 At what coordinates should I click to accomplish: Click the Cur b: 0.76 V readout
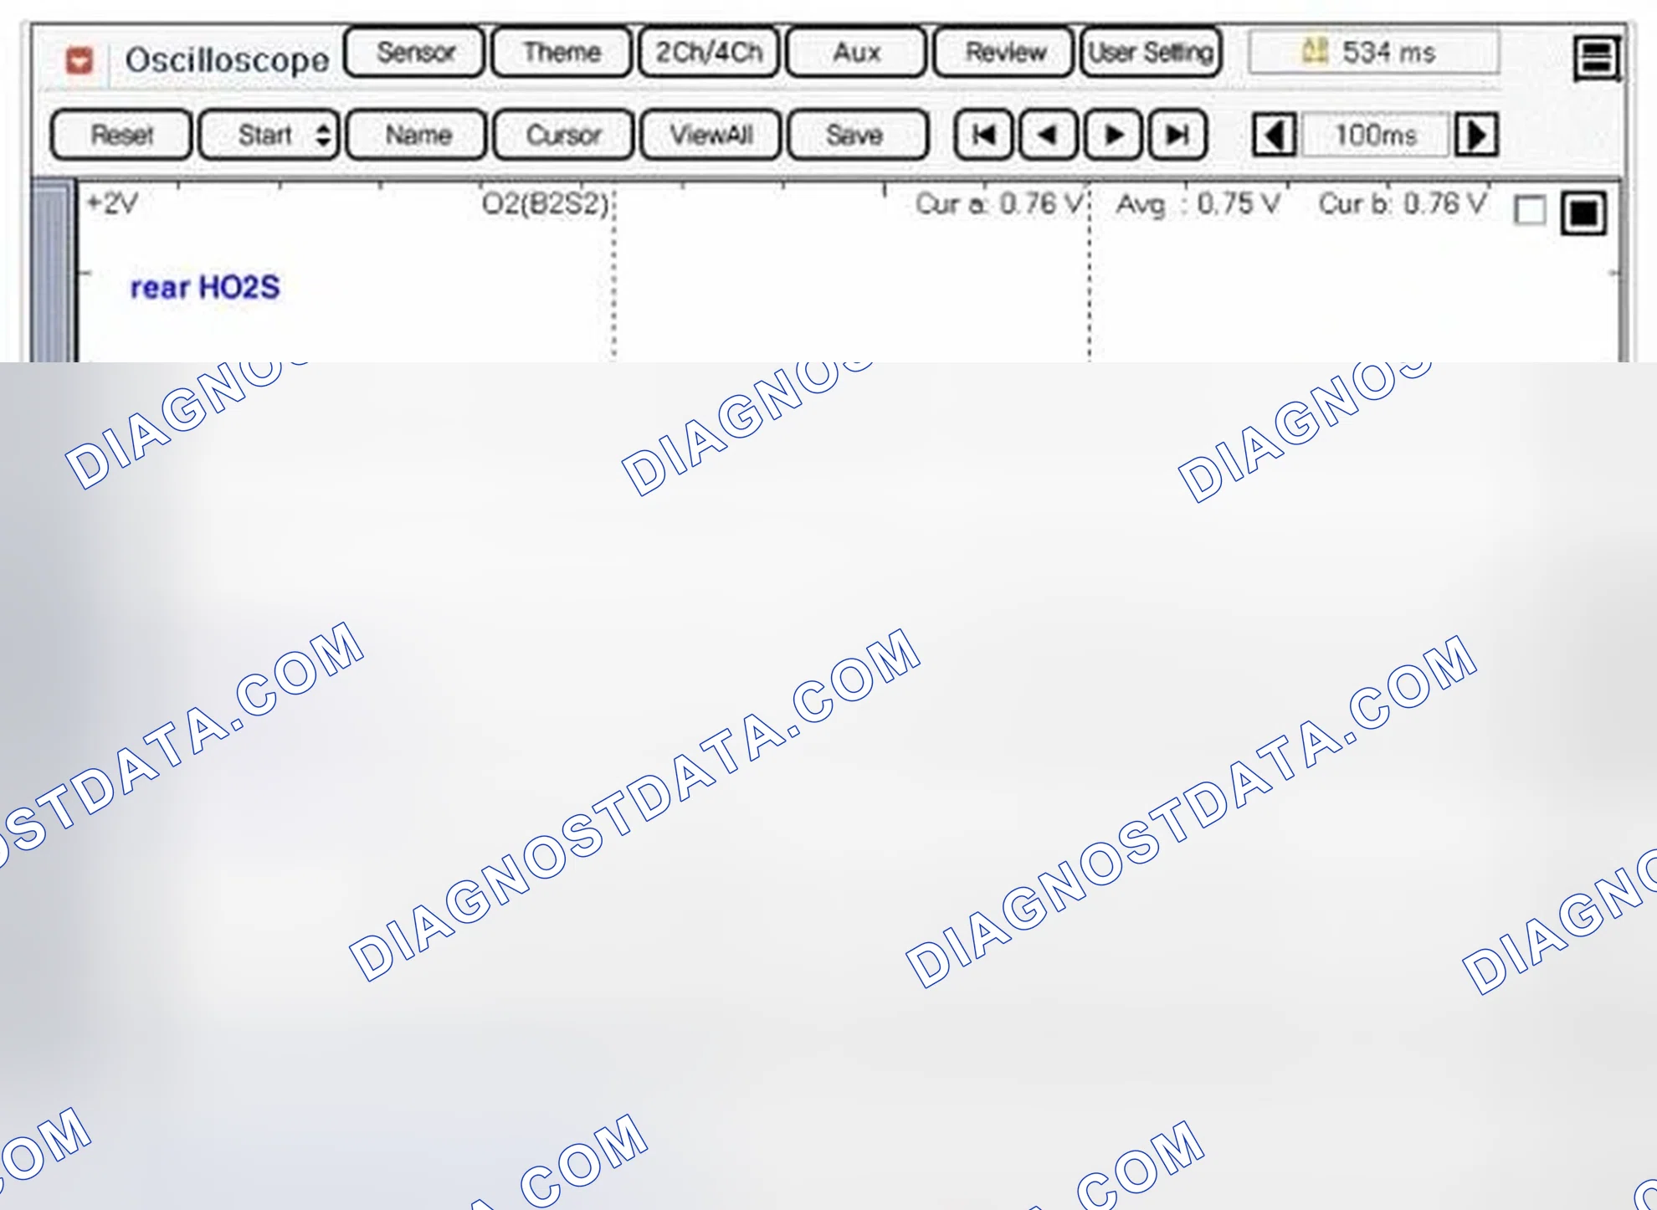click(1403, 203)
